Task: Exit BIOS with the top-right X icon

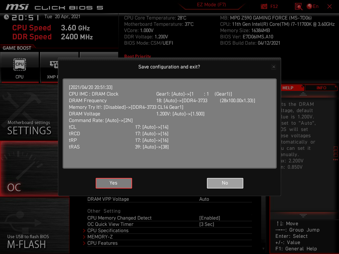Action: (x=329, y=7)
